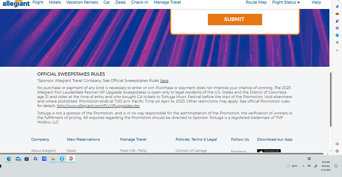342x177 pixels.
Task: Open File Explorer from the taskbar
Action: coord(53,159)
